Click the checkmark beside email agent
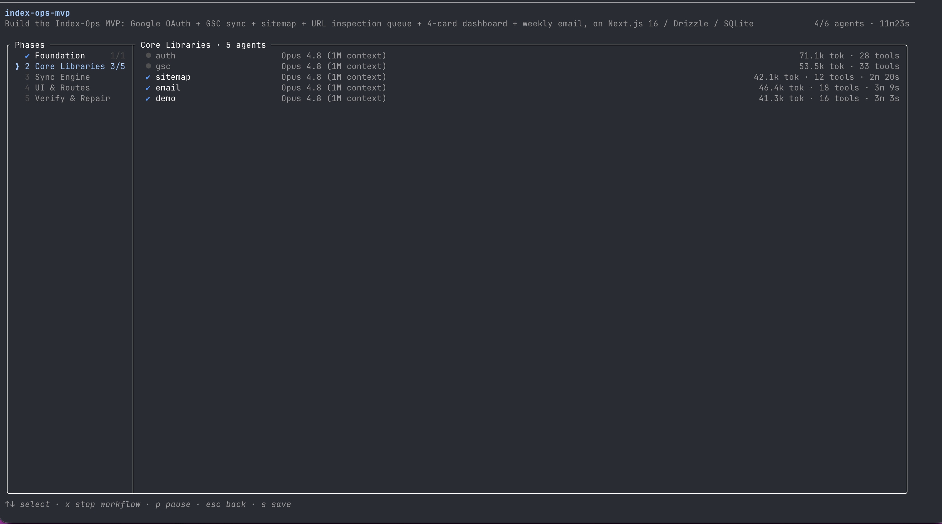 [148, 88]
